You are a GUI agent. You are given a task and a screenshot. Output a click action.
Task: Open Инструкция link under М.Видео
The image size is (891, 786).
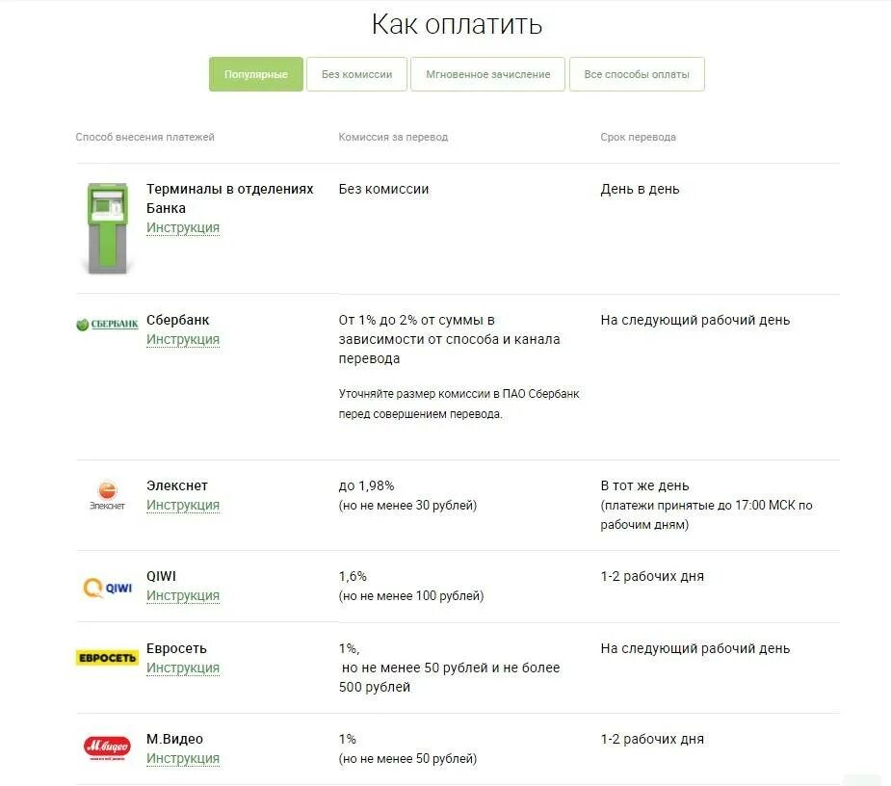(183, 759)
